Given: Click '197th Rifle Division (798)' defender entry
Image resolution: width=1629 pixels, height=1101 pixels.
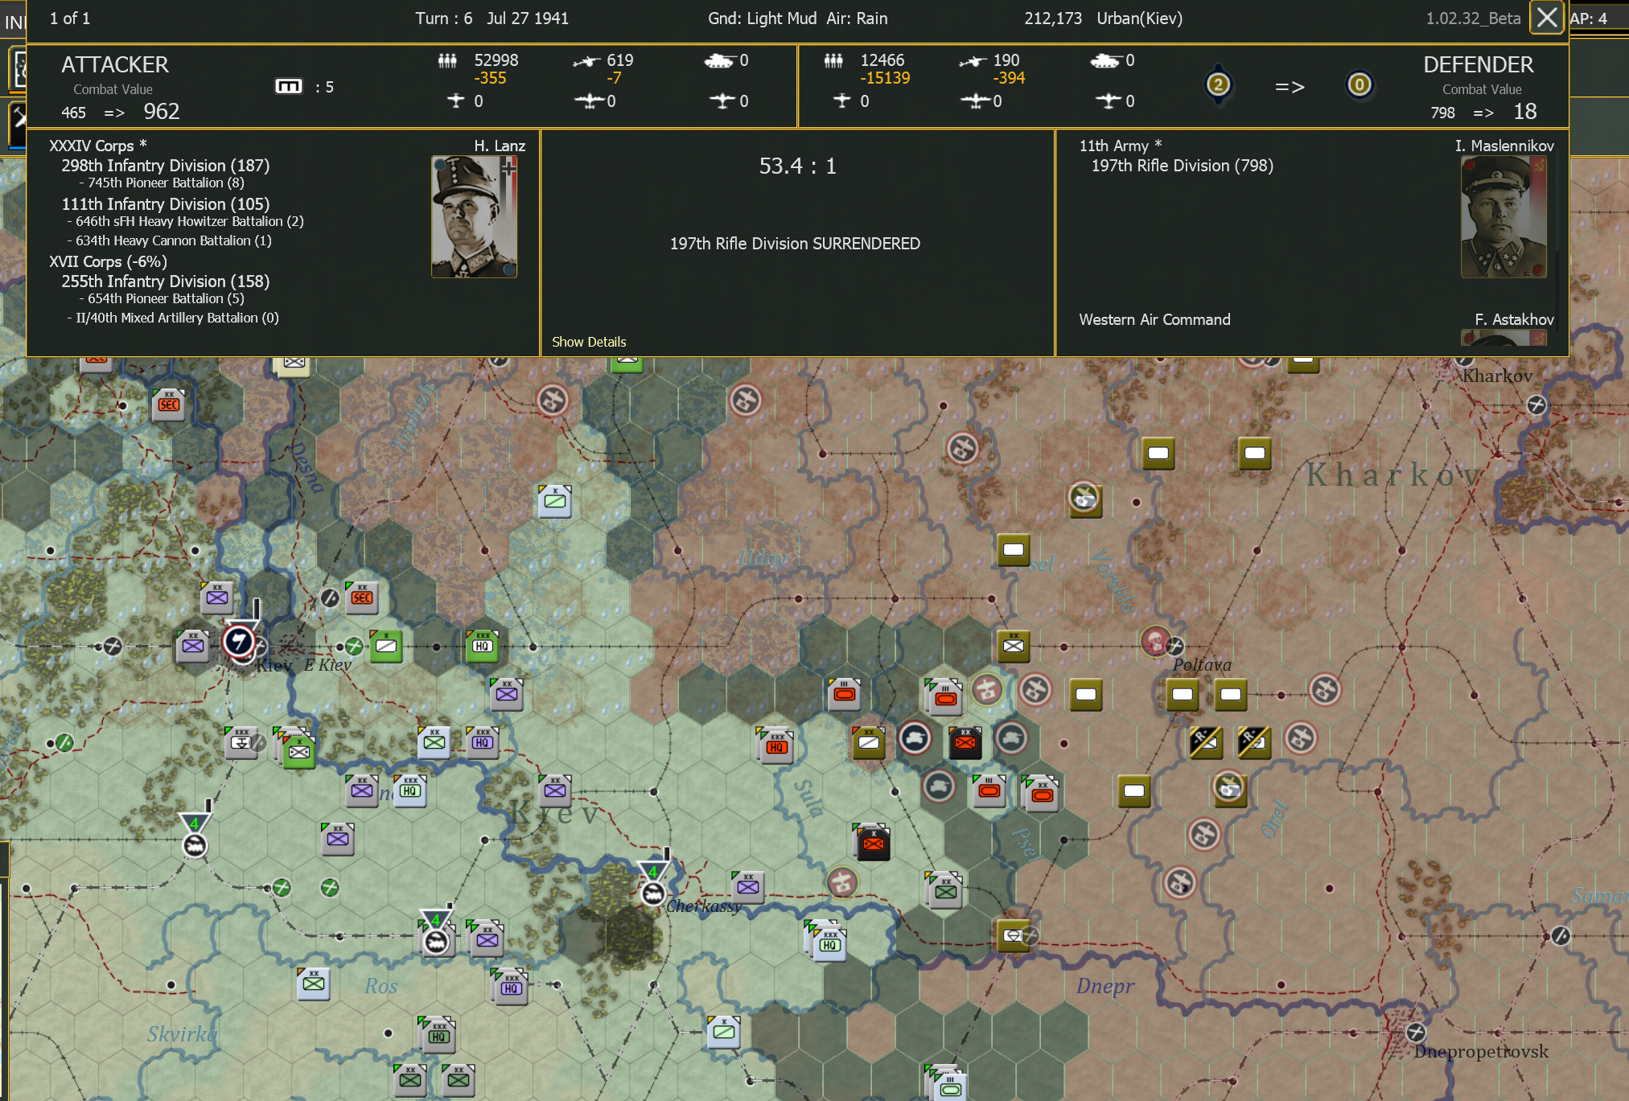Looking at the screenshot, I should coord(1182,166).
